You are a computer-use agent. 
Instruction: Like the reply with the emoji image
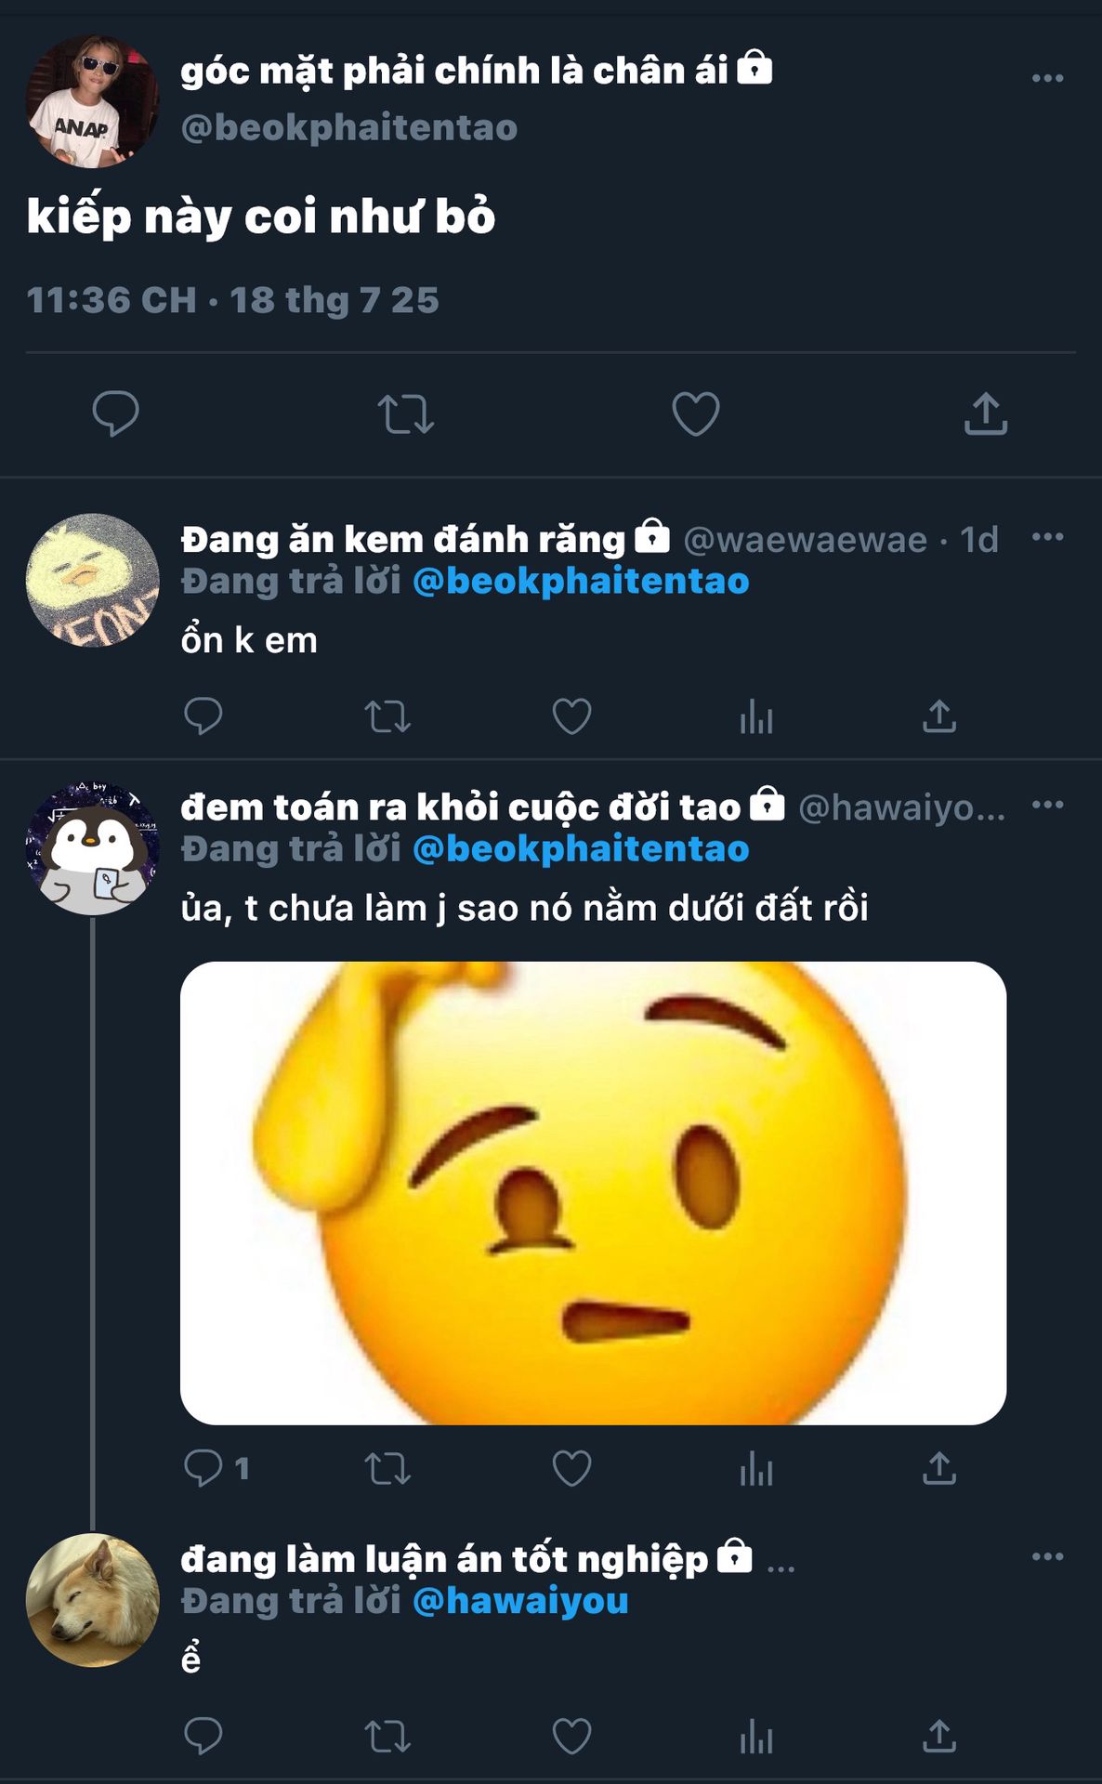click(571, 1469)
